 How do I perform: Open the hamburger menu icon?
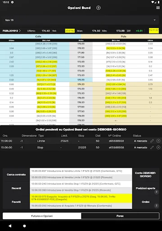pyautogui.click(x=158, y=8)
